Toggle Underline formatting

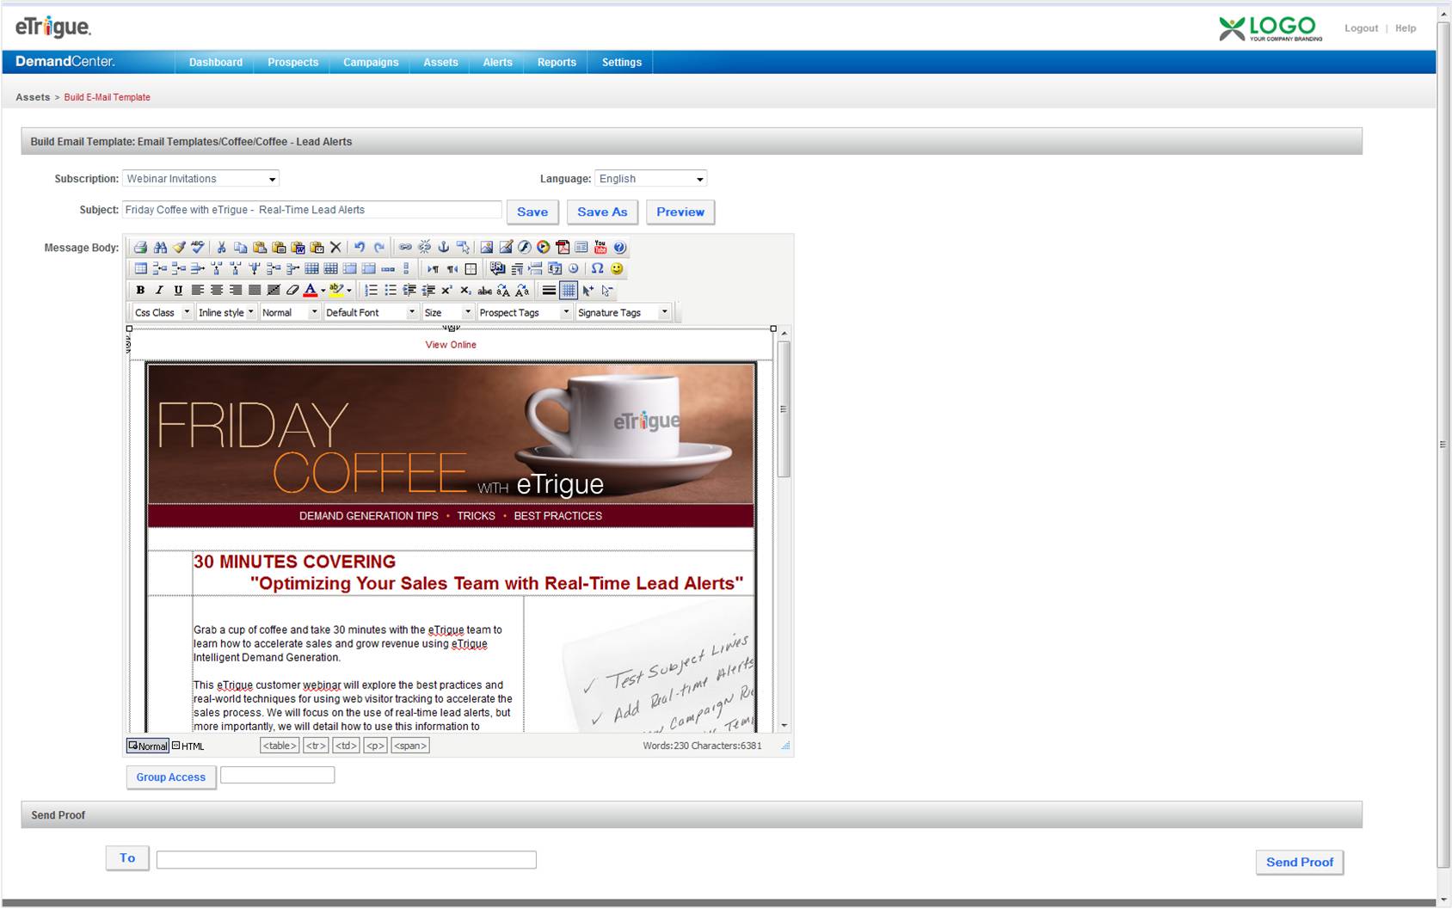point(178,291)
